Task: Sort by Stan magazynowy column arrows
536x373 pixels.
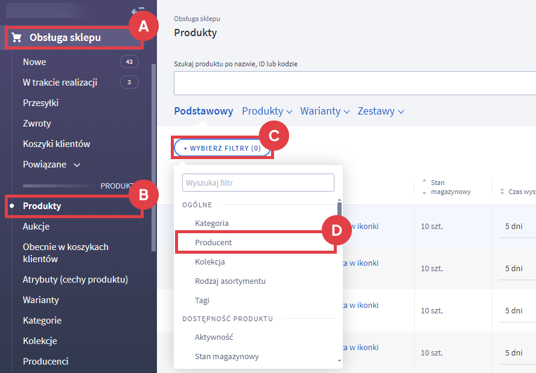Action: 424,186
